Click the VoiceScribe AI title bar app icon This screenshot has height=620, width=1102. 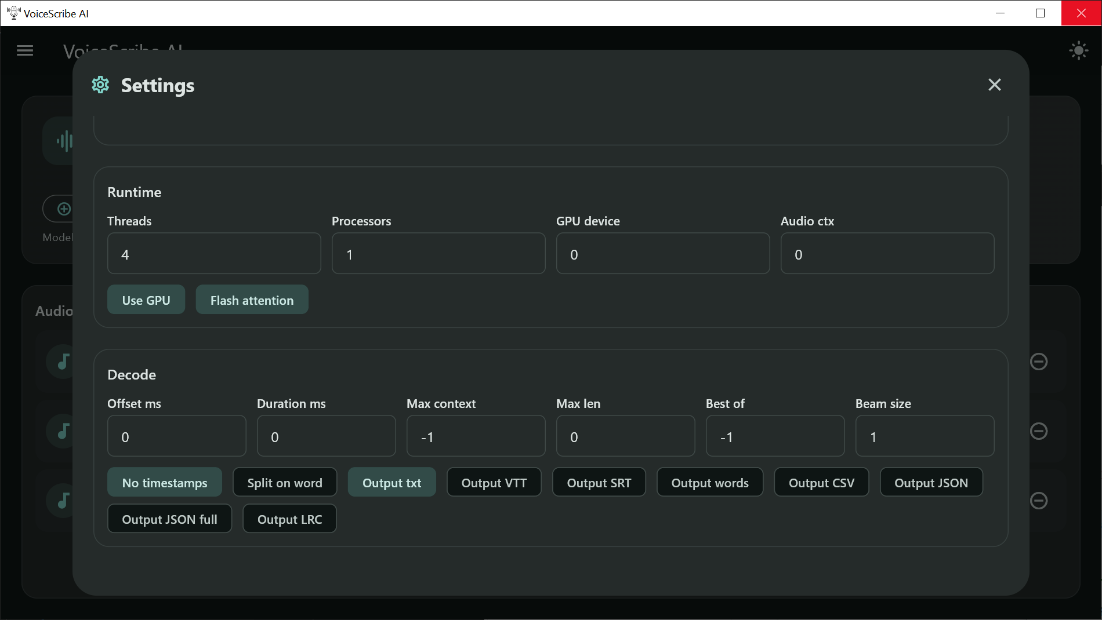pyautogui.click(x=13, y=13)
